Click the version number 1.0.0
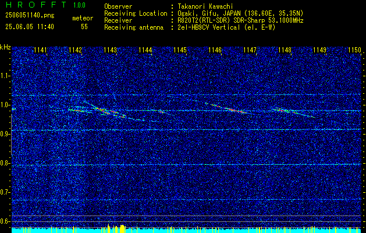Screen dimensions: 366x233 (79, 5)
